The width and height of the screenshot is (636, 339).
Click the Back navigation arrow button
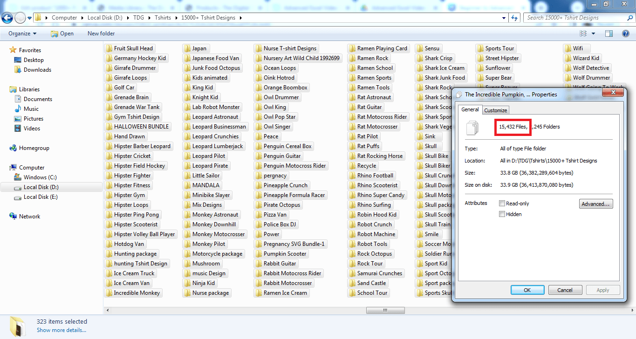click(7, 18)
